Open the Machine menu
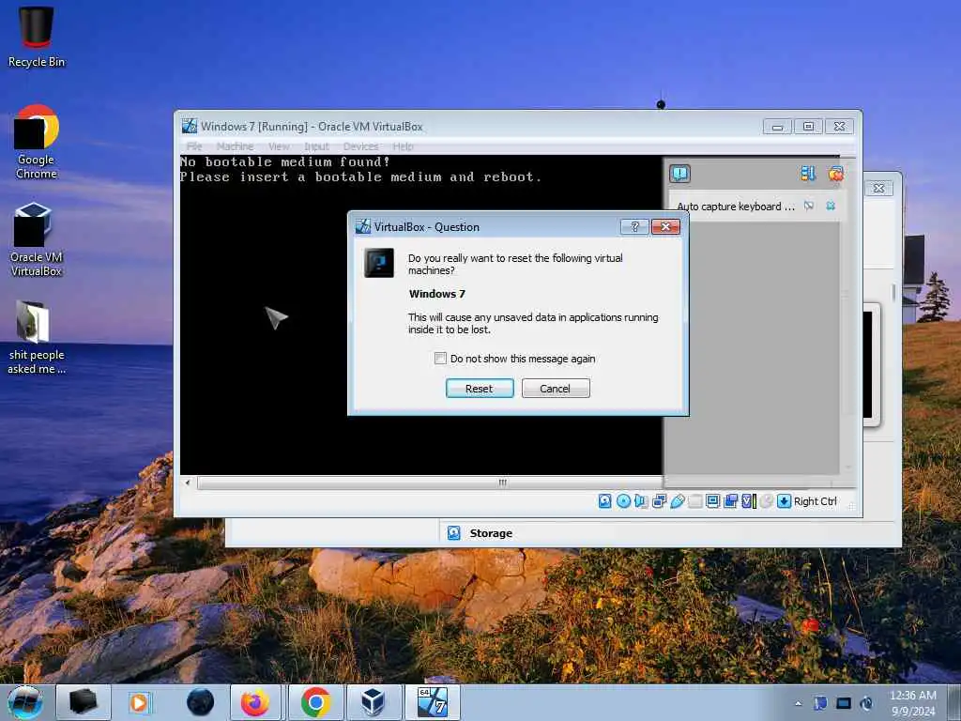The image size is (961, 721). [235, 146]
